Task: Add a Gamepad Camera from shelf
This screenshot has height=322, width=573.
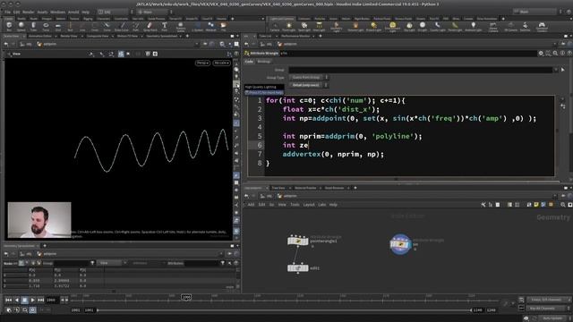Action: 542,26
